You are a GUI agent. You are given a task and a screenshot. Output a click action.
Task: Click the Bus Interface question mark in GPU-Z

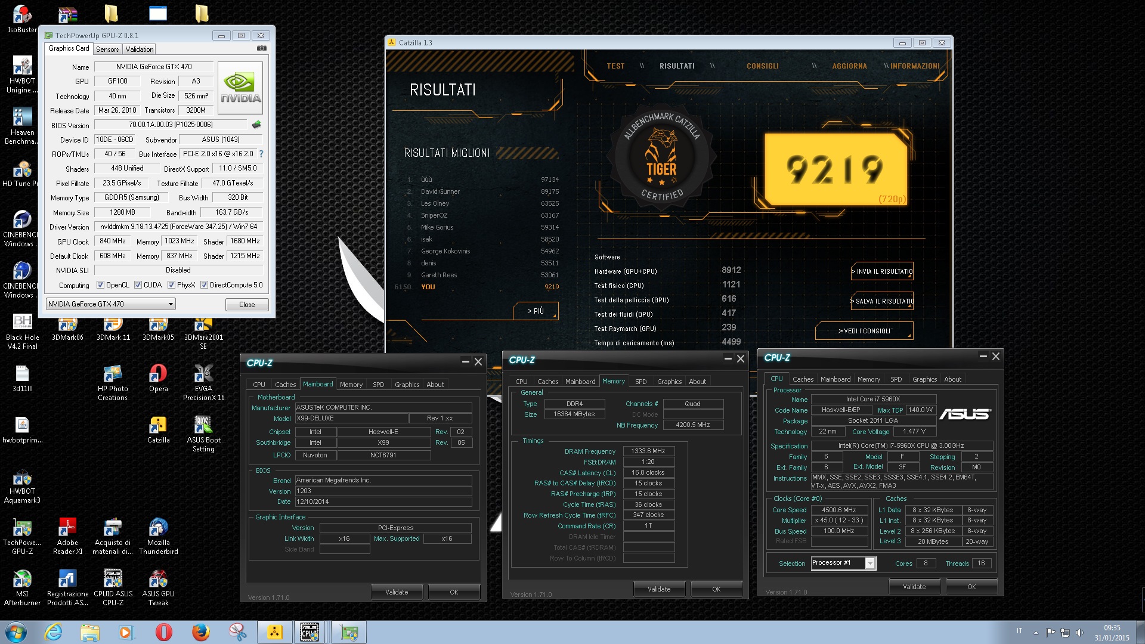click(261, 154)
